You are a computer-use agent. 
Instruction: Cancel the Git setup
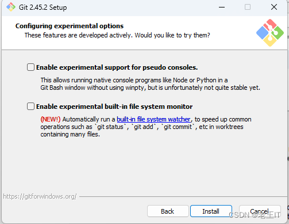click(x=260, y=211)
